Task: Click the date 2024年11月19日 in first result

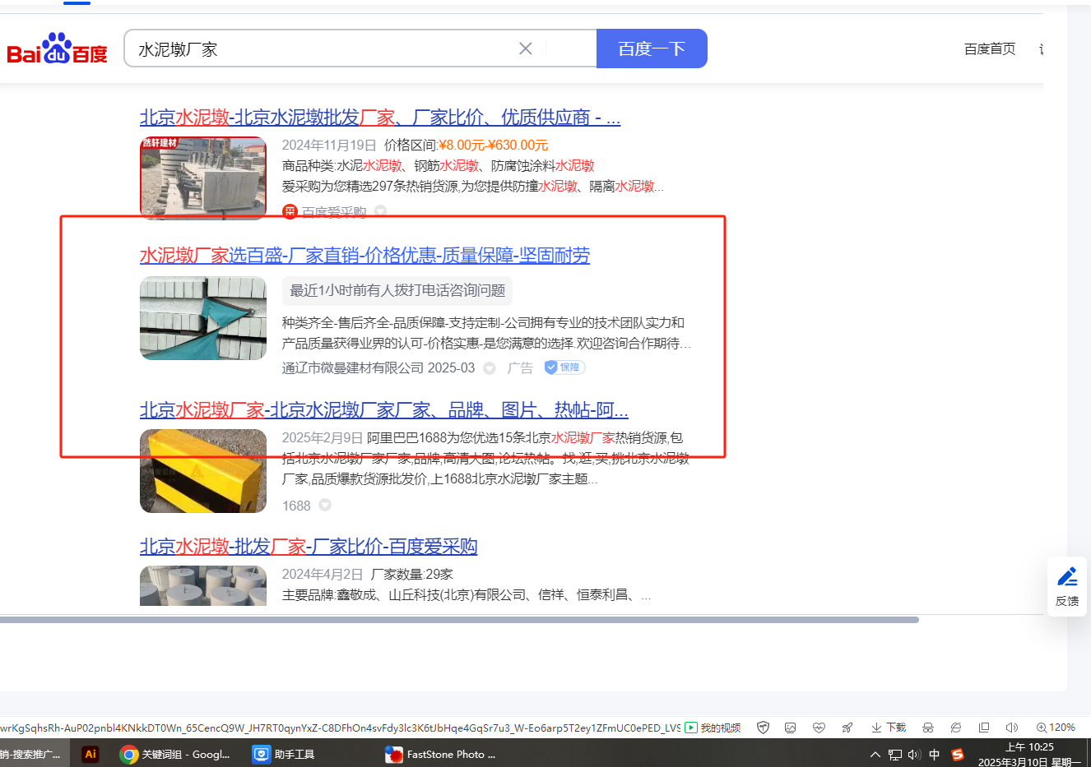Action: click(329, 145)
